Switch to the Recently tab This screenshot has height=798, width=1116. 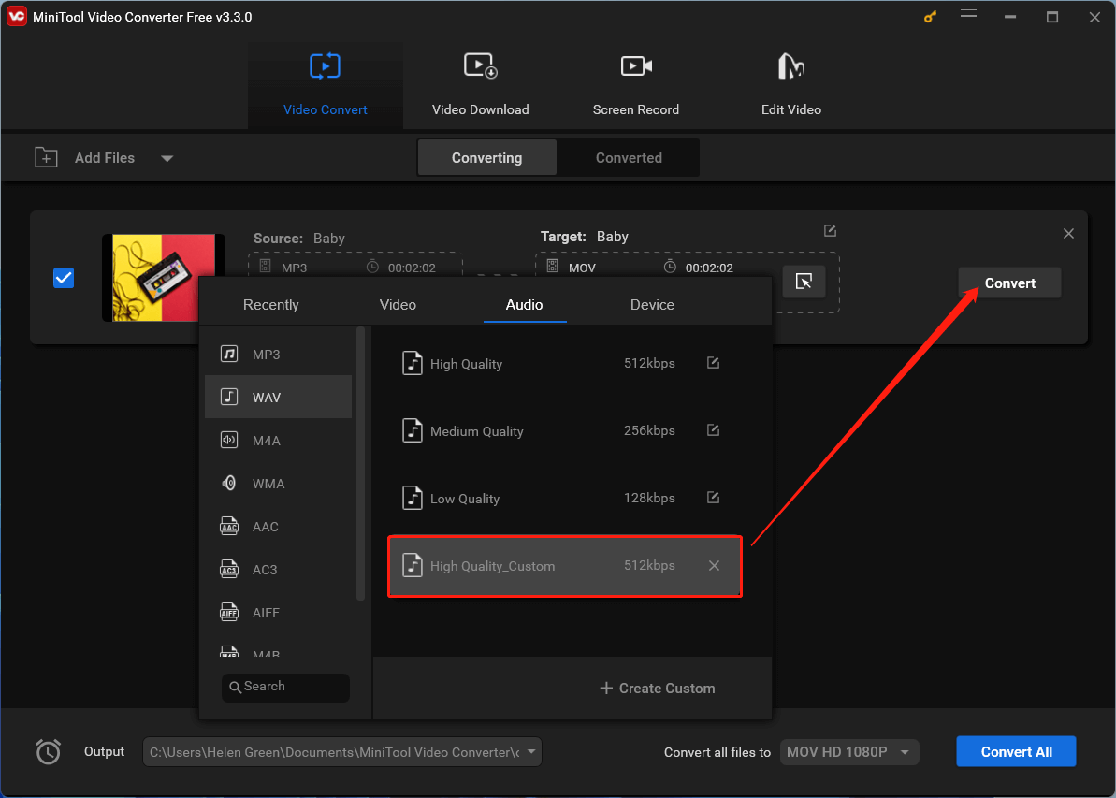coord(271,305)
